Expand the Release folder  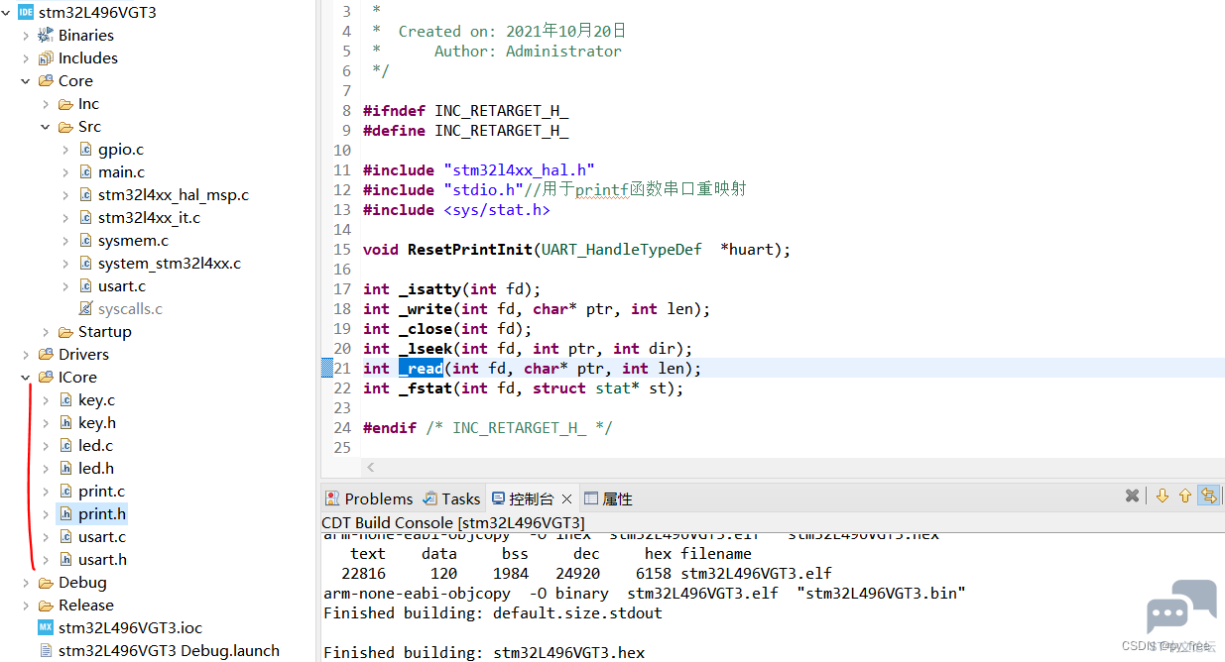(x=26, y=606)
